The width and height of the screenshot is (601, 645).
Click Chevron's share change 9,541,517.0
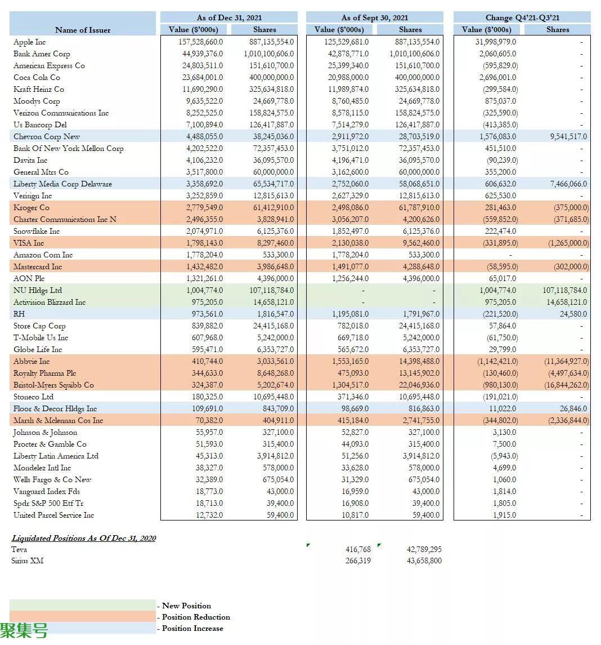click(568, 136)
